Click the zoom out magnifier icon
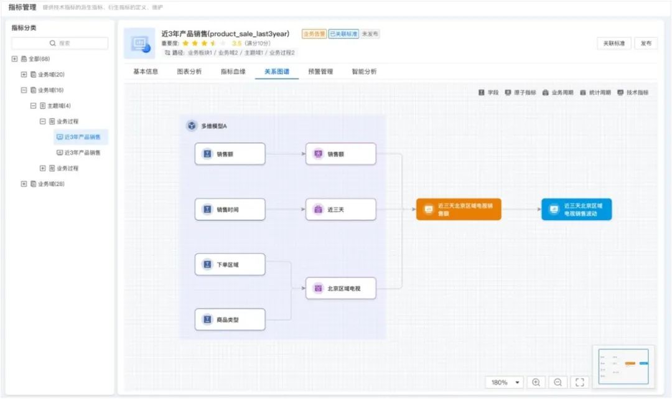The width and height of the screenshot is (672, 399). [558, 382]
